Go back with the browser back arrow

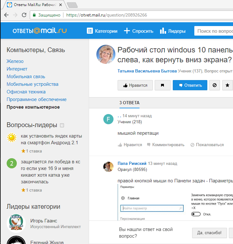[x=6, y=15]
